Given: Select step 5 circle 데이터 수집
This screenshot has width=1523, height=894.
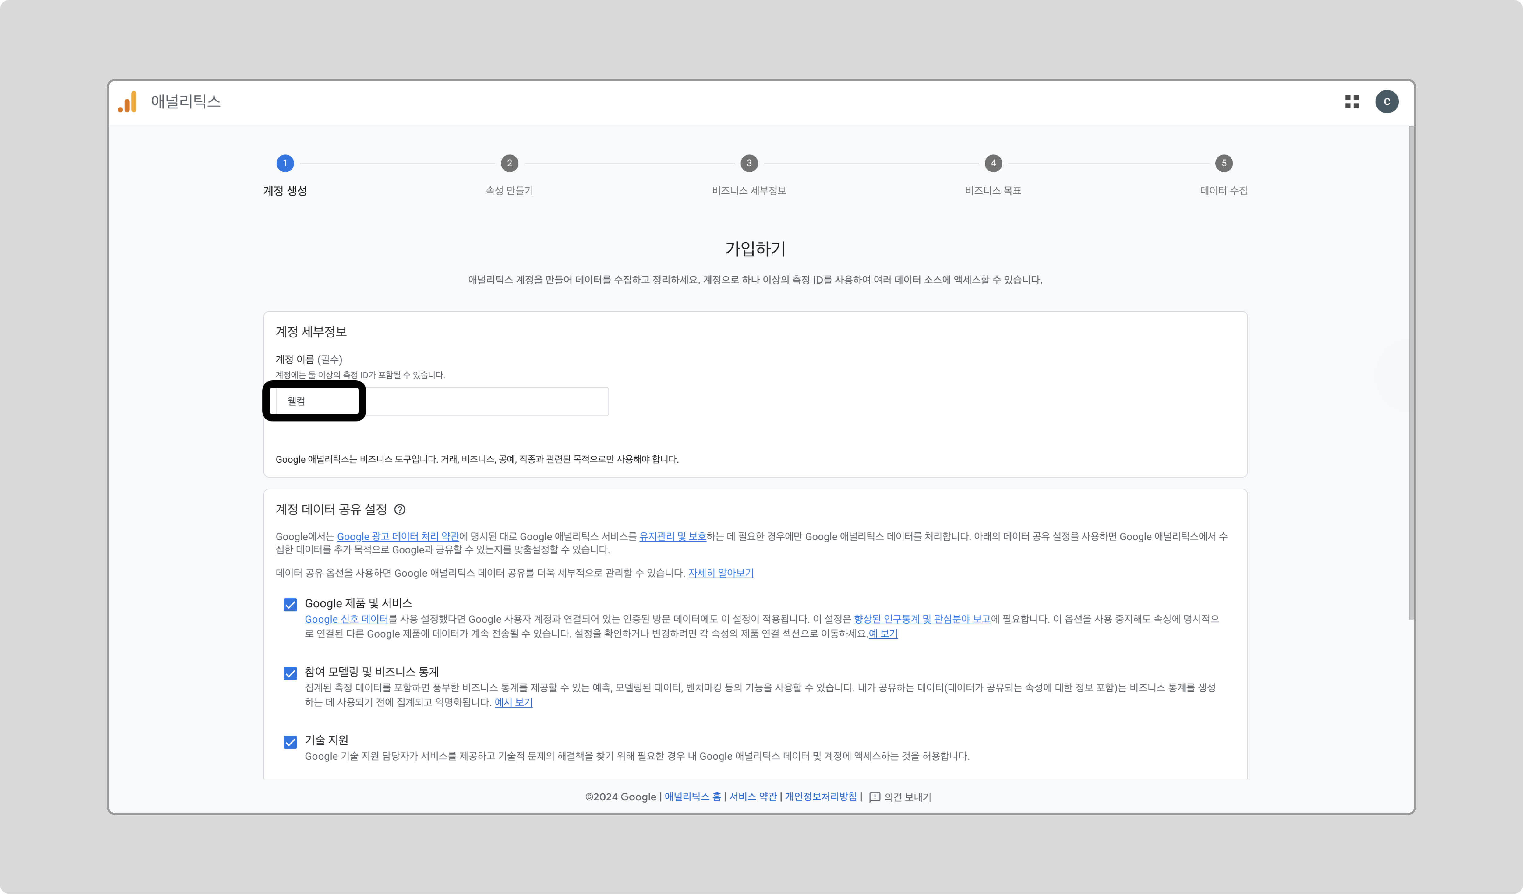Looking at the screenshot, I should [1224, 163].
